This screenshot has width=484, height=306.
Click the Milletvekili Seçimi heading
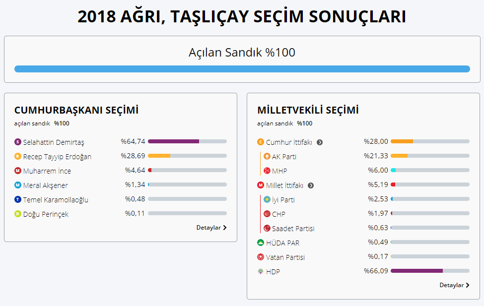click(308, 110)
